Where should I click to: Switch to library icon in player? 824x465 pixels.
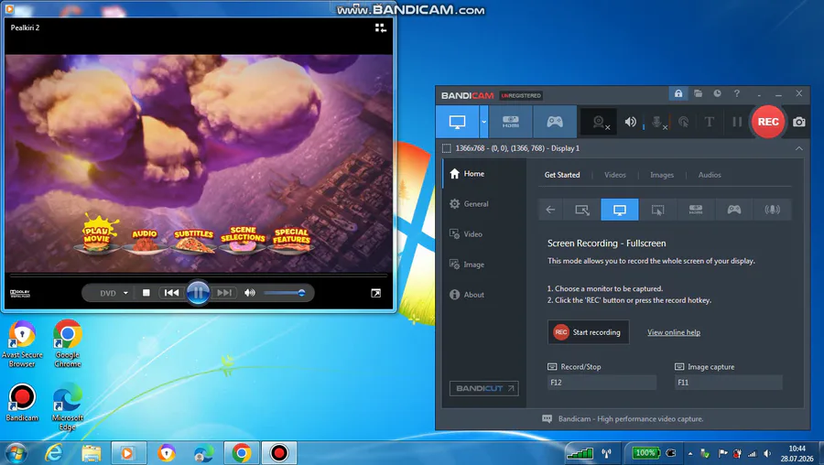pyautogui.click(x=381, y=27)
